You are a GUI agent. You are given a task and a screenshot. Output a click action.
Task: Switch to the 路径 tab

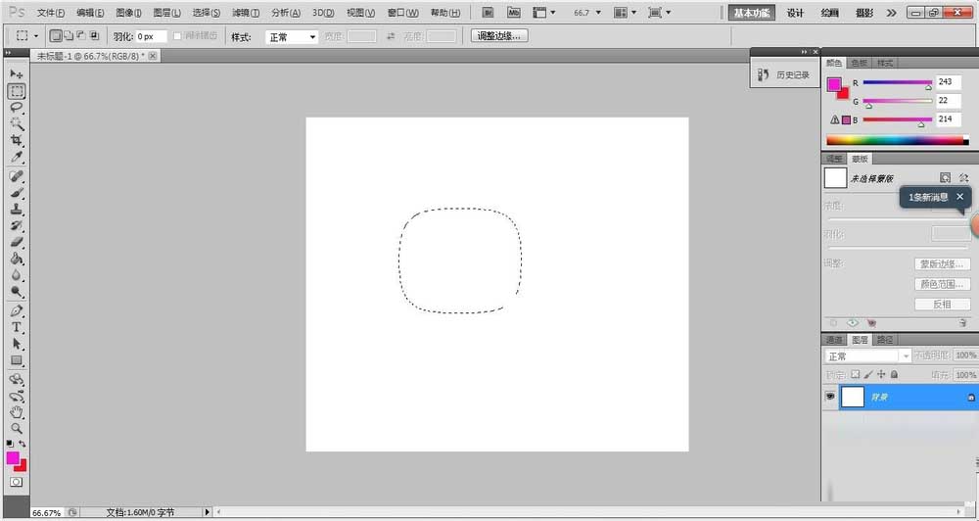(885, 340)
